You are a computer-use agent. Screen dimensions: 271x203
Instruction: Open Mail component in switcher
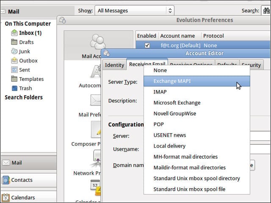(28, 162)
